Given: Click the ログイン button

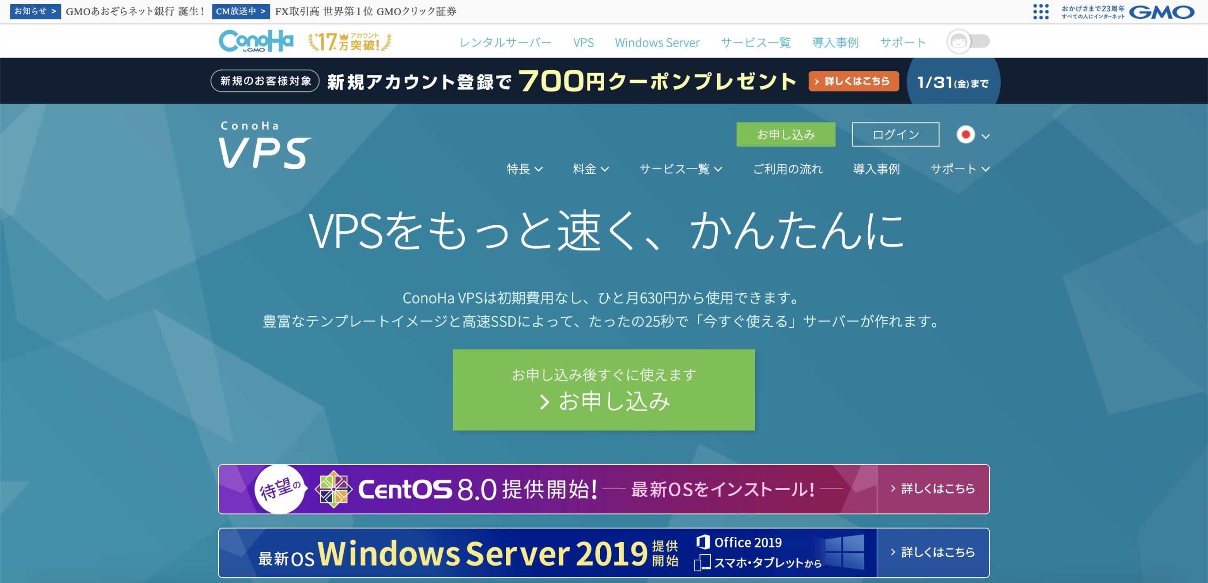Looking at the screenshot, I should pos(896,134).
